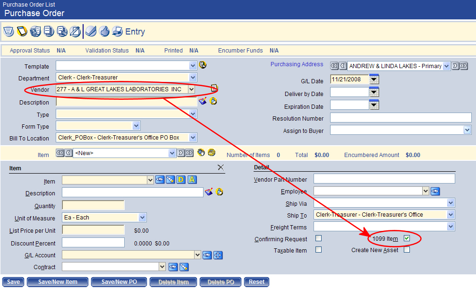The image size is (476, 289).
Task: Enable the Confirming Request checkbox
Action: pos(319,238)
